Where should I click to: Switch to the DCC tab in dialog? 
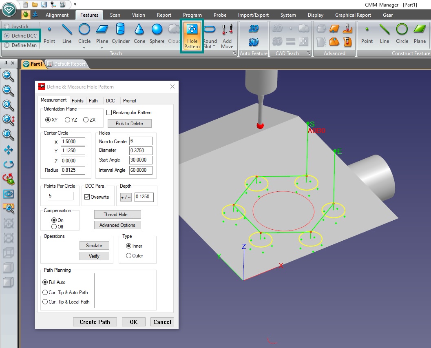(111, 101)
